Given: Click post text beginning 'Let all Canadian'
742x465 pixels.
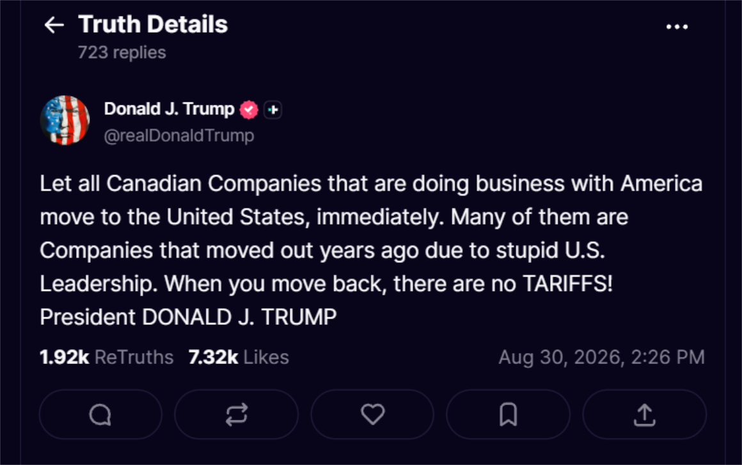Looking at the screenshot, I should pyautogui.click(x=371, y=233).
